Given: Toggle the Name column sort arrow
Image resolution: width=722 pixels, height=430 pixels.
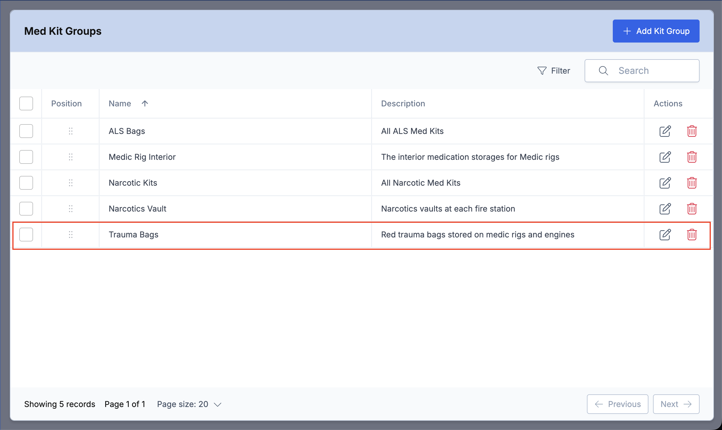Looking at the screenshot, I should pos(145,103).
